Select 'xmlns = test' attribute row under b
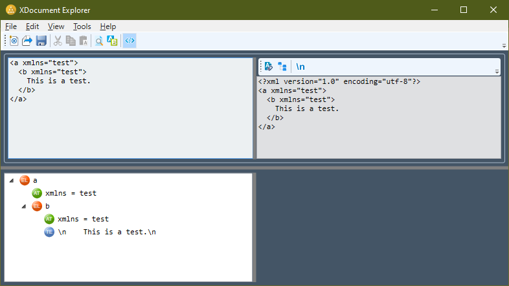This screenshot has width=509, height=286. [x=83, y=219]
